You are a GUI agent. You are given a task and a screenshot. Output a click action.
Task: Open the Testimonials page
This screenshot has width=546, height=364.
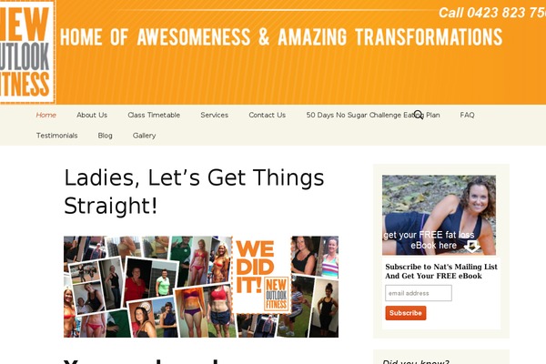[x=56, y=136]
